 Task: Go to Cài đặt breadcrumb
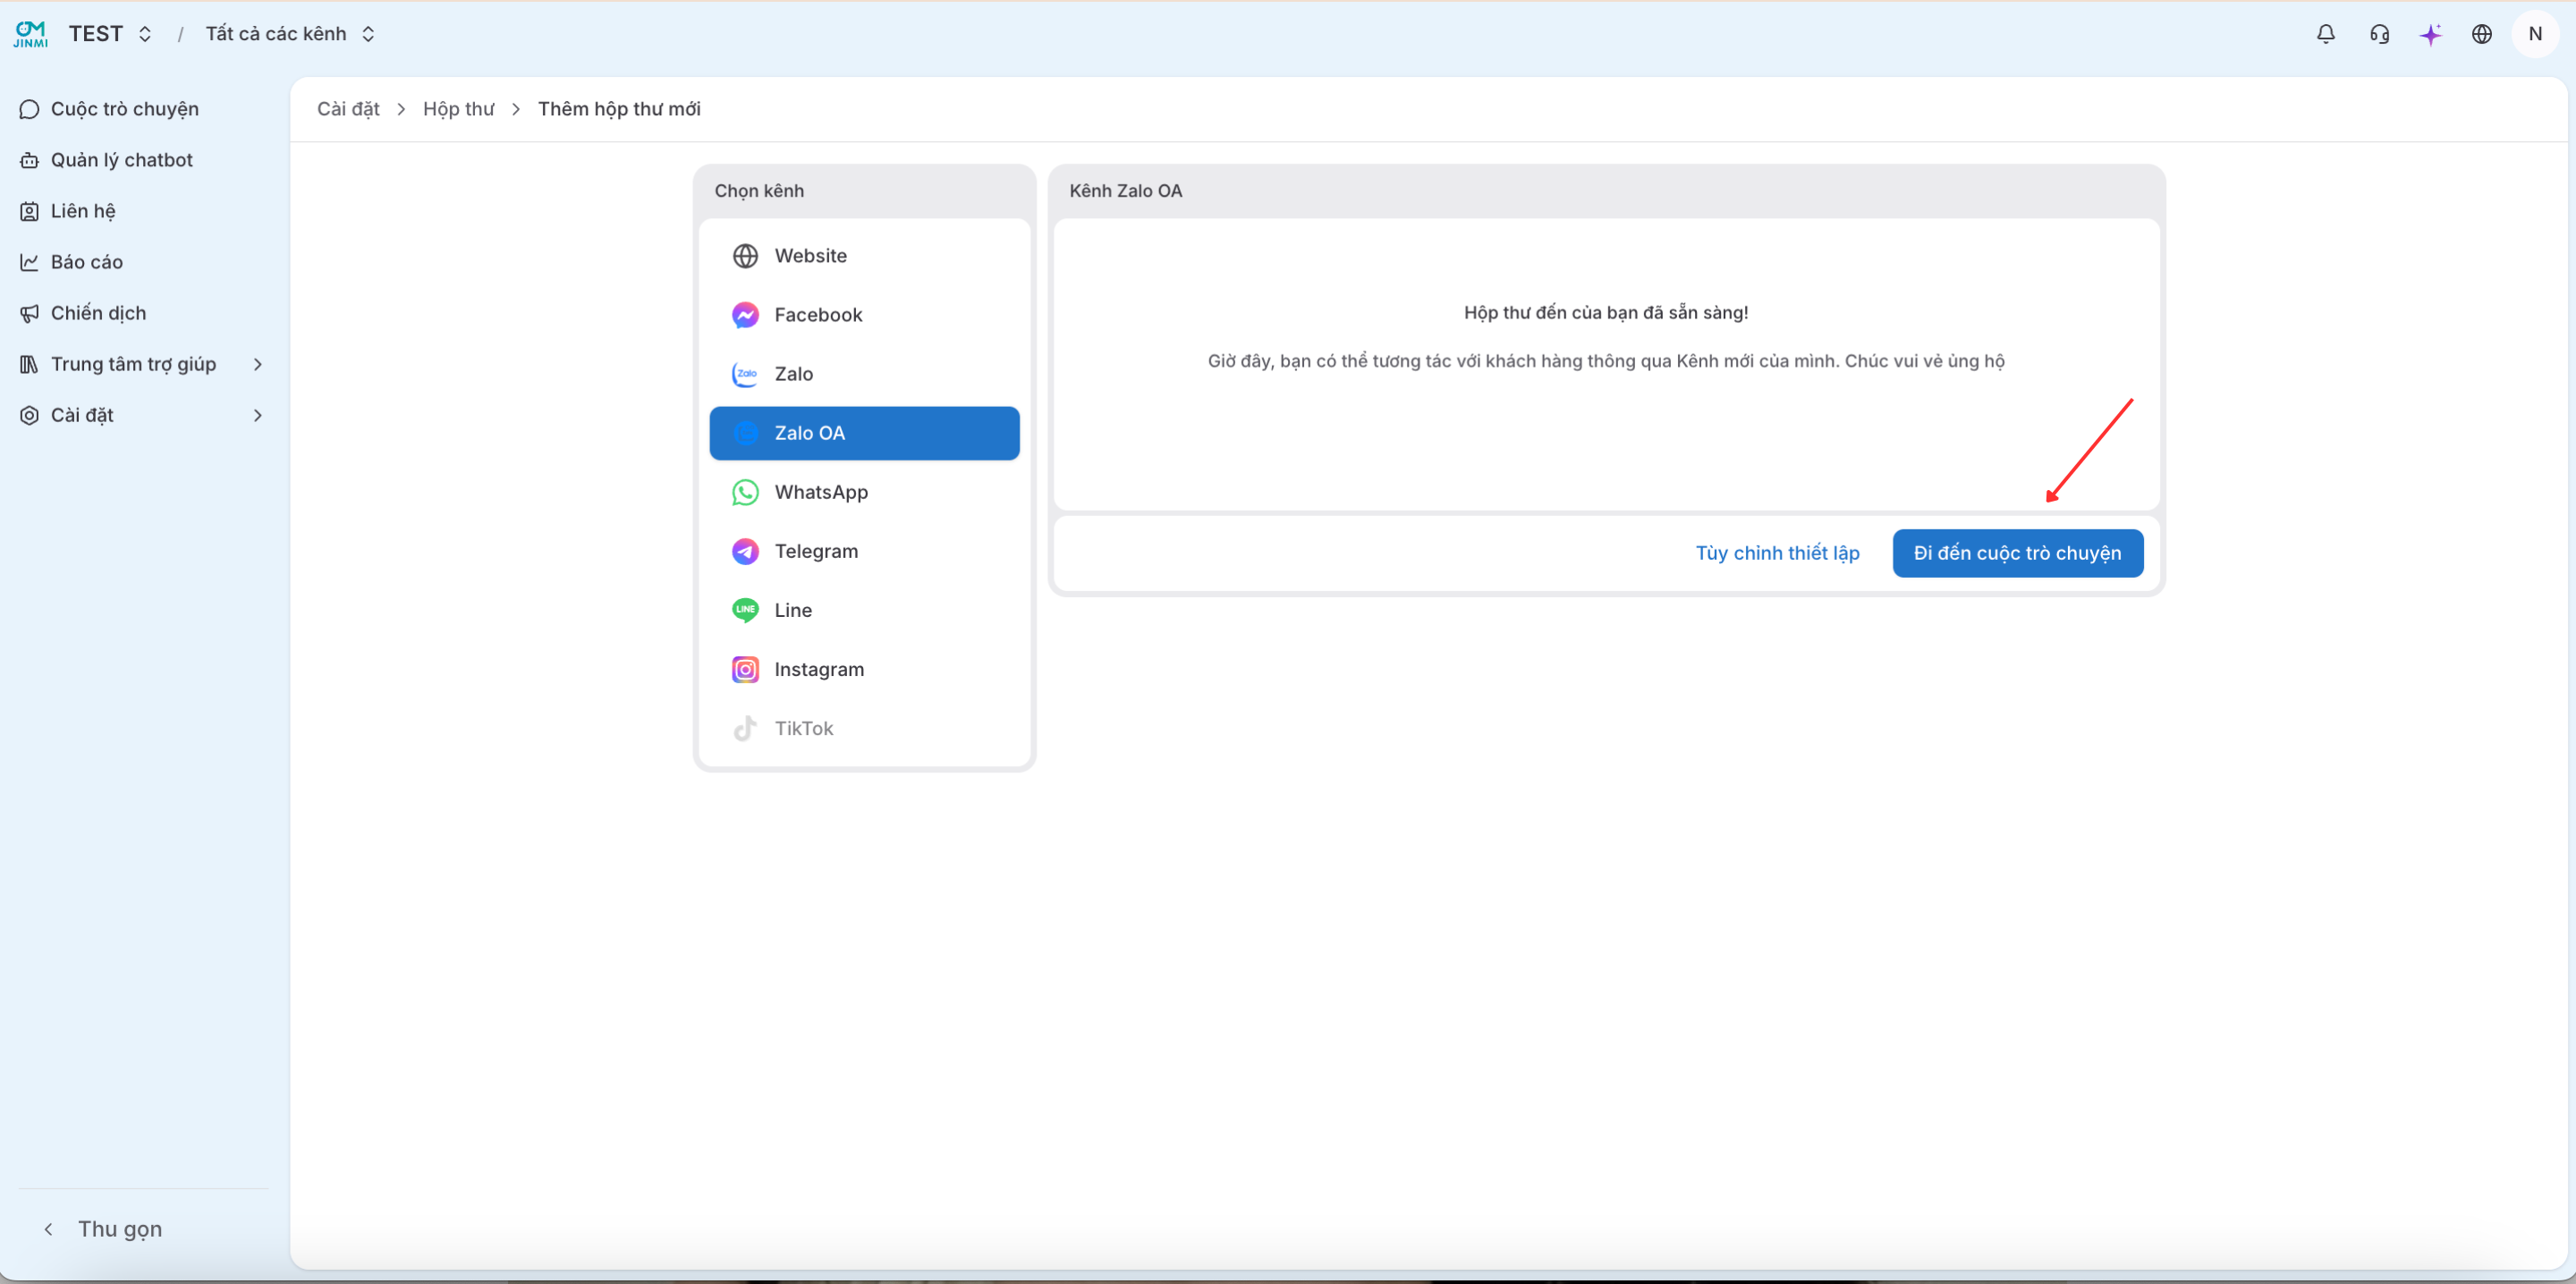348,109
